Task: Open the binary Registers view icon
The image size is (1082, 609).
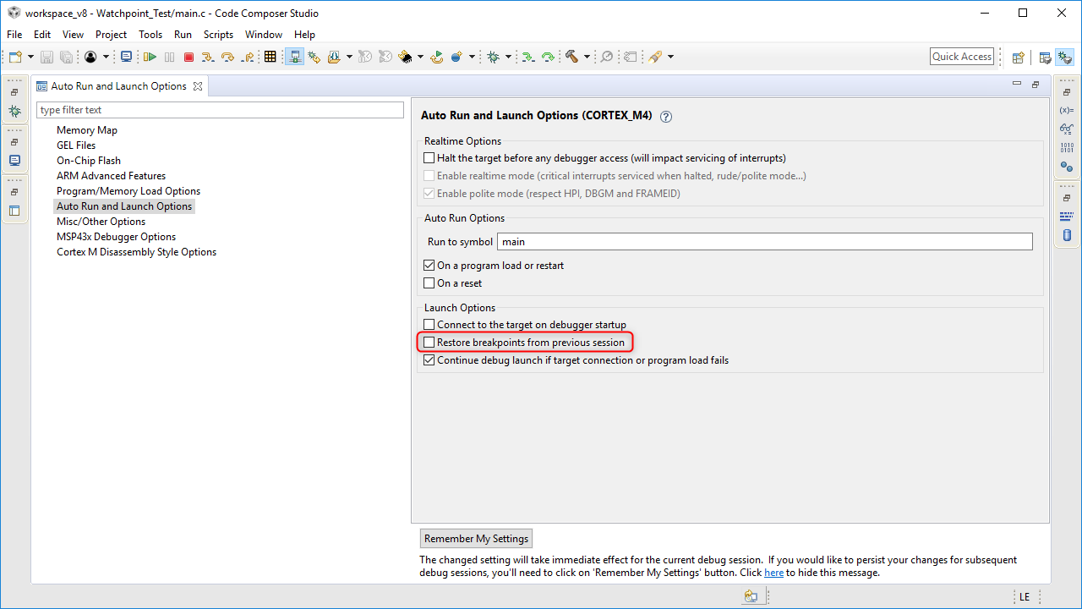Action: [x=1067, y=148]
